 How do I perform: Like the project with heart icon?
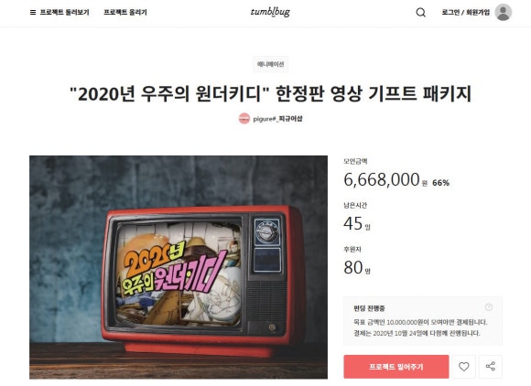point(464,367)
